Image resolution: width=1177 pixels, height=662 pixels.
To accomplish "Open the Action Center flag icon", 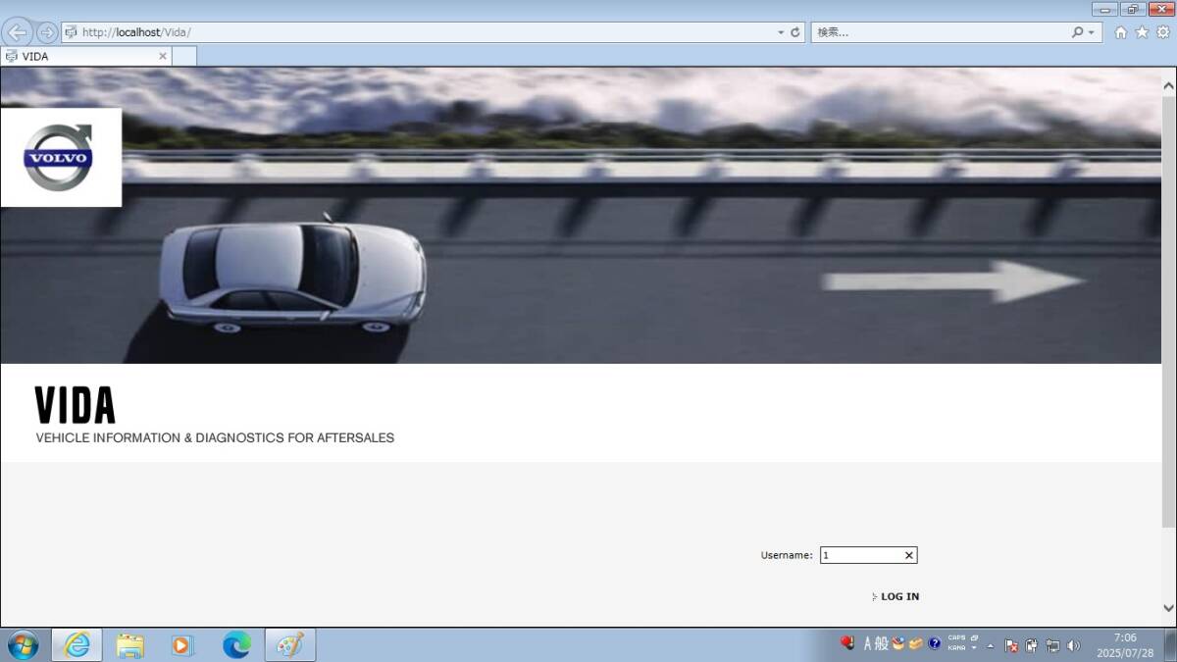I will pyautogui.click(x=1011, y=645).
